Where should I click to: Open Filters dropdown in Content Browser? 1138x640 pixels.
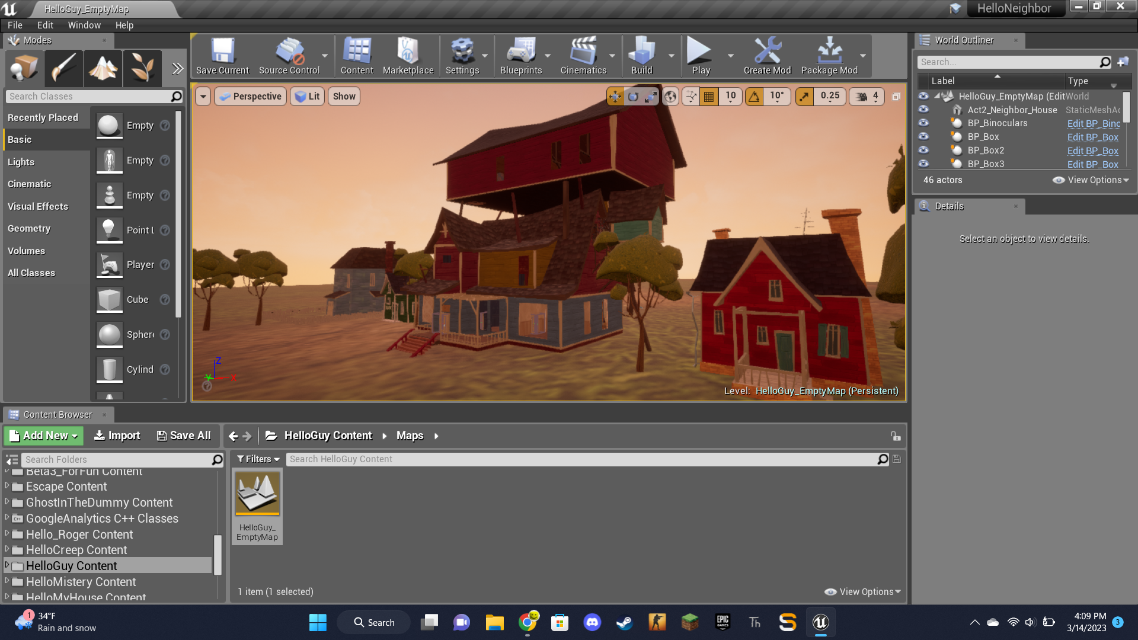pyautogui.click(x=258, y=459)
